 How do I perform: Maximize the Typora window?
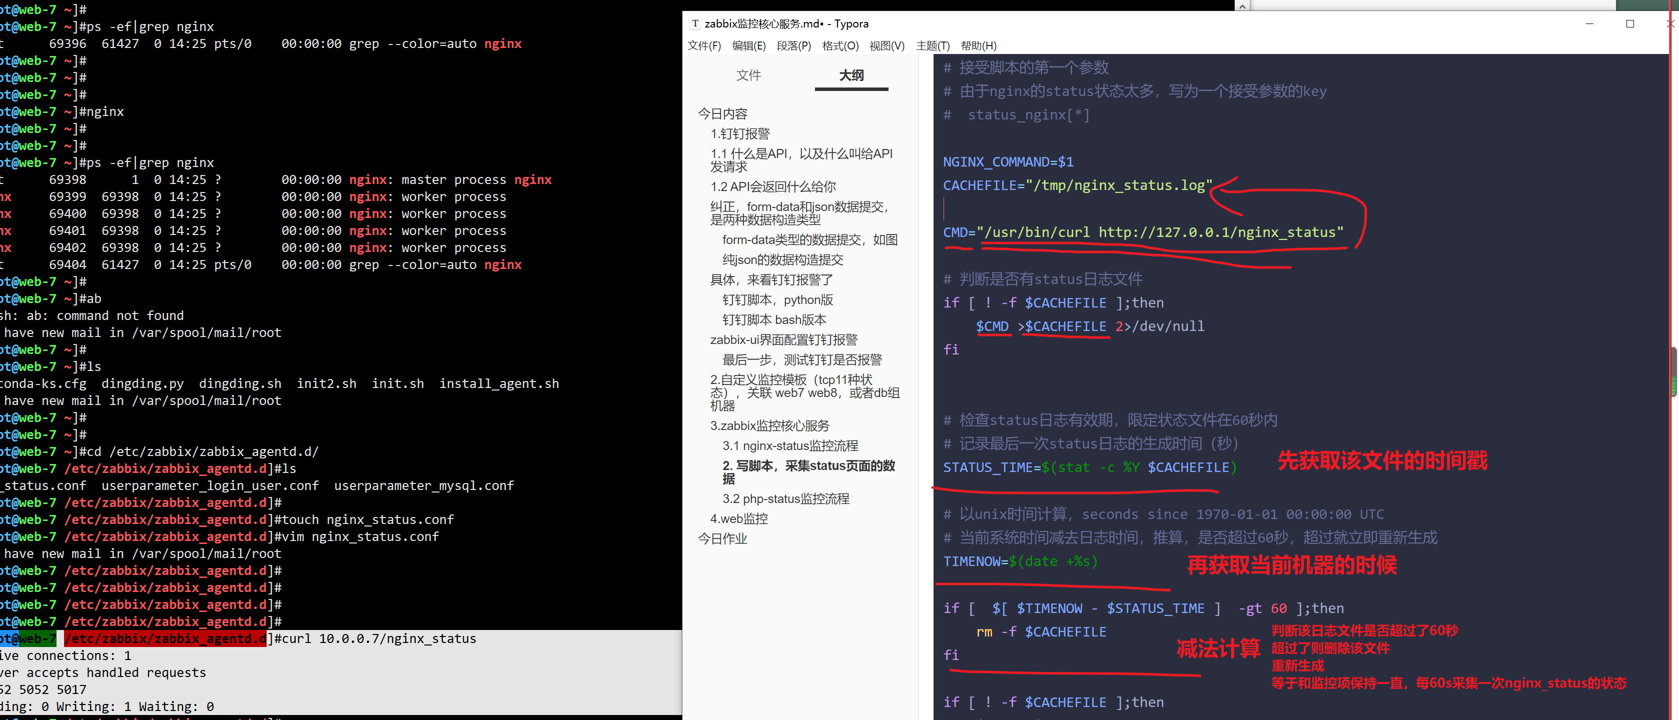(1629, 23)
